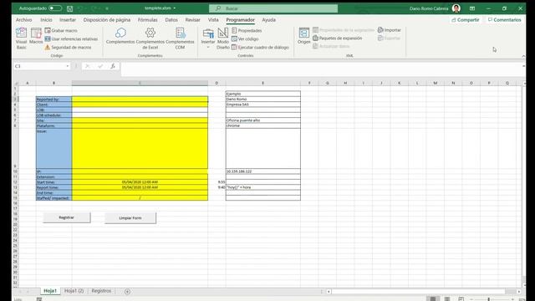This screenshot has width=535, height=301.
Task: Toggle the Autoguardado switch
Action: pyautogui.click(x=55, y=8)
